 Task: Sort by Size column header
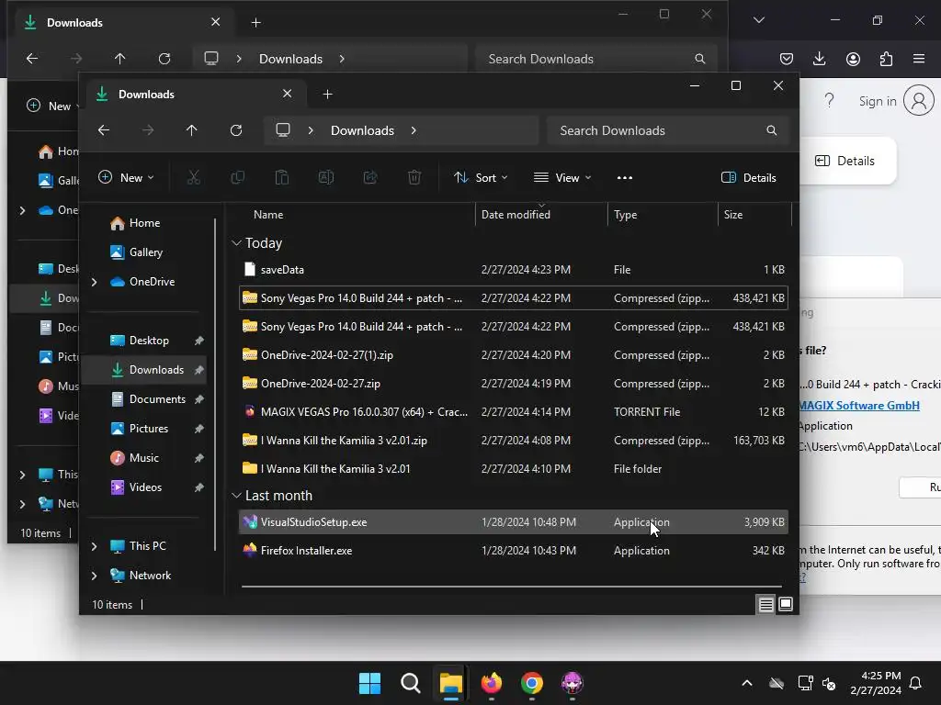point(732,215)
